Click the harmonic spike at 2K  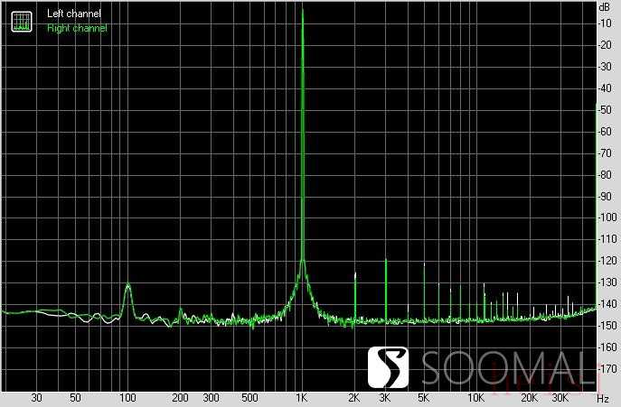point(354,274)
